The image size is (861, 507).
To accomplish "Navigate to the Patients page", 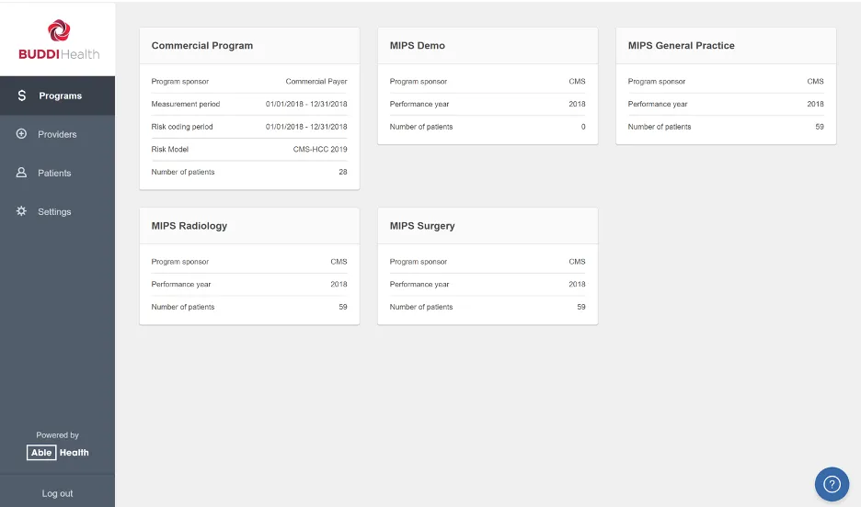I will pyautogui.click(x=54, y=173).
